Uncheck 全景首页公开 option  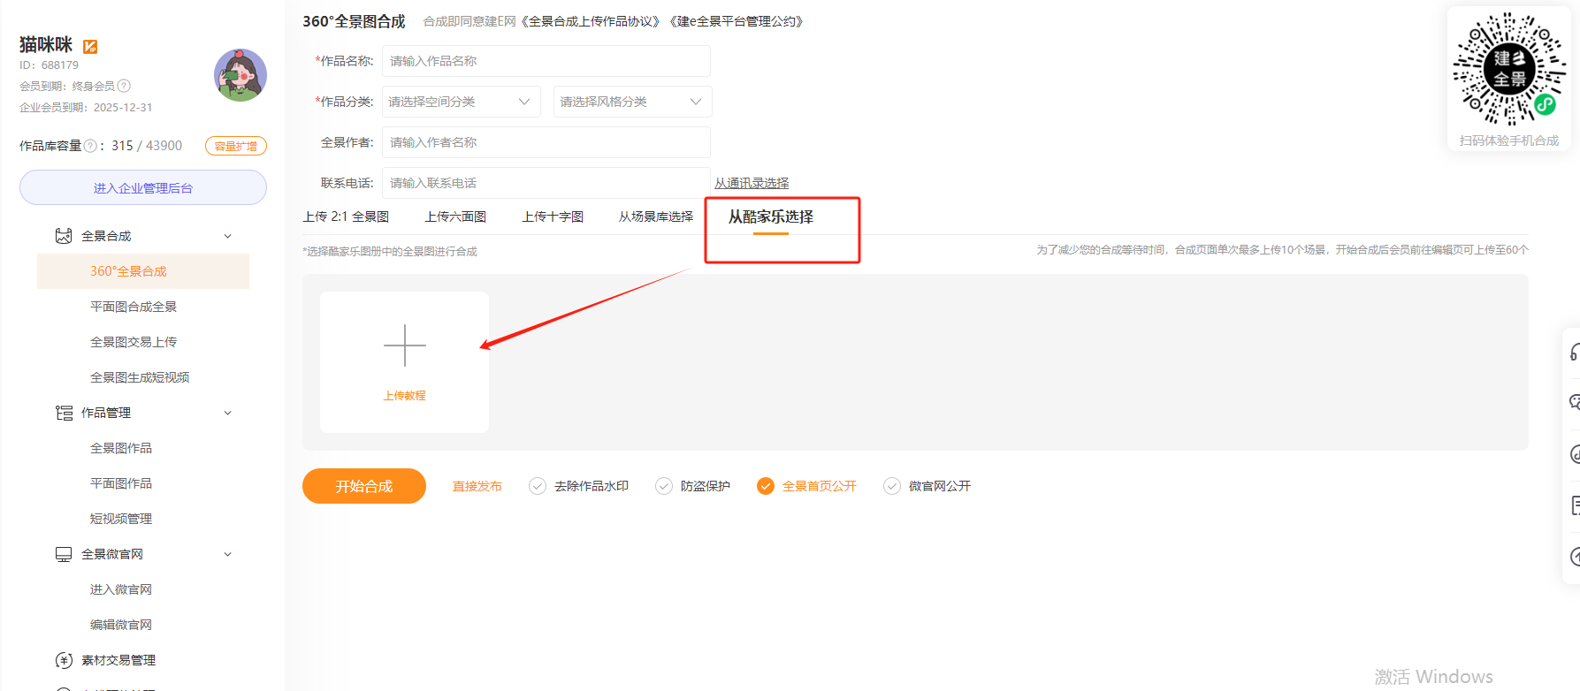(x=766, y=486)
